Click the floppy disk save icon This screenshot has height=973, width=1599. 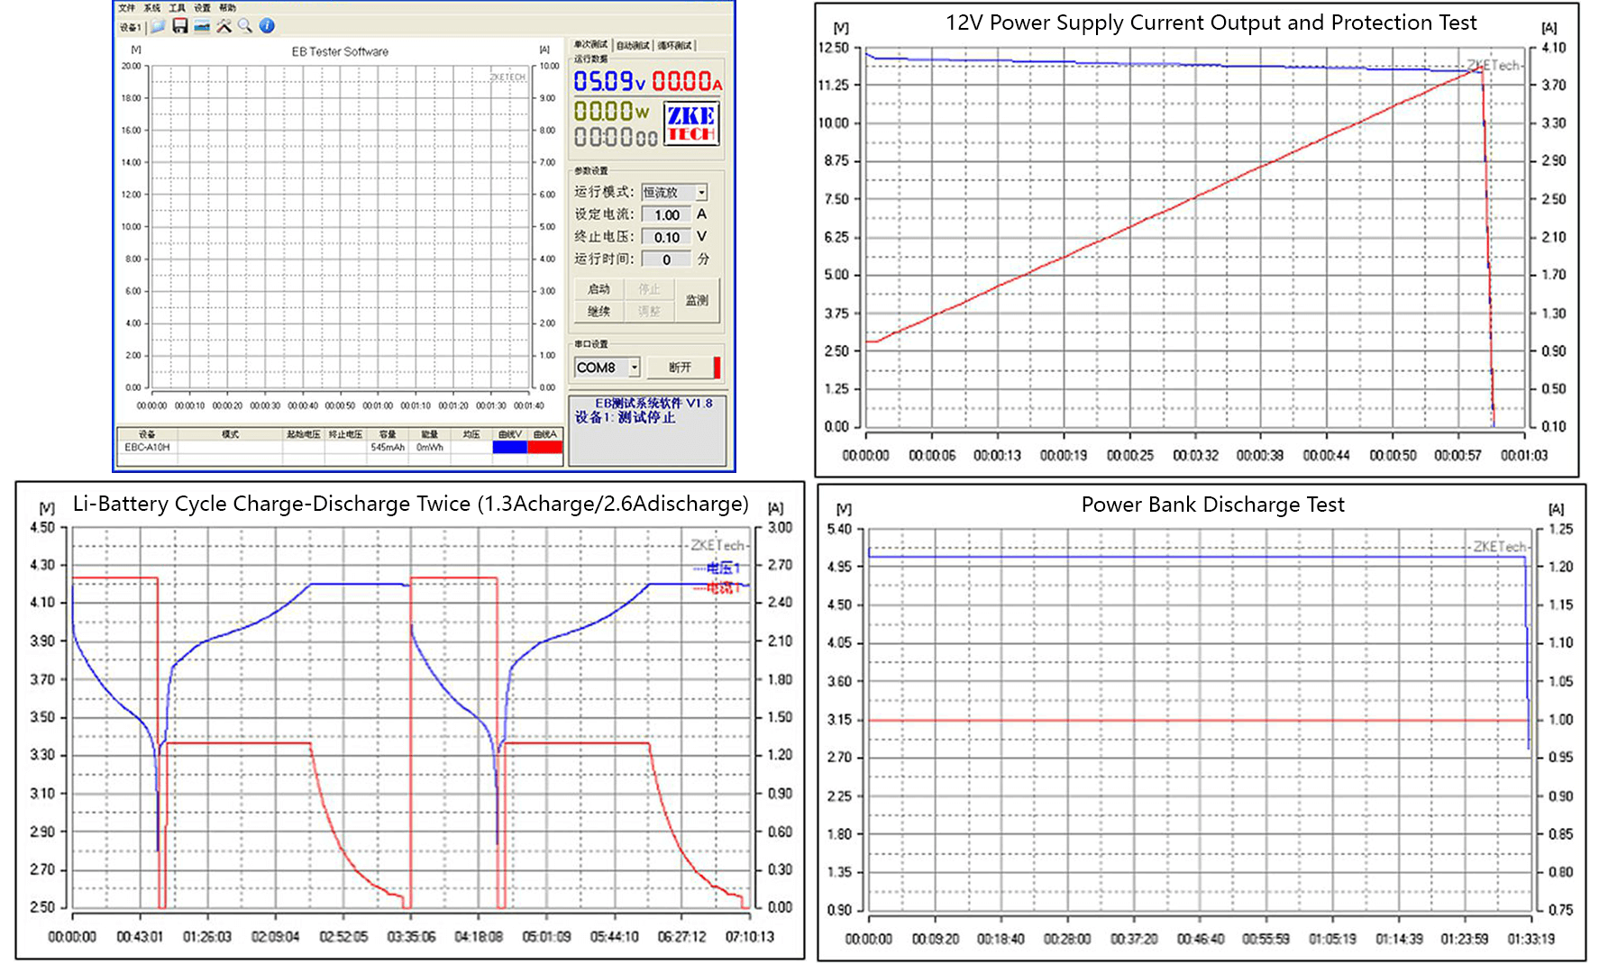(180, 26)
